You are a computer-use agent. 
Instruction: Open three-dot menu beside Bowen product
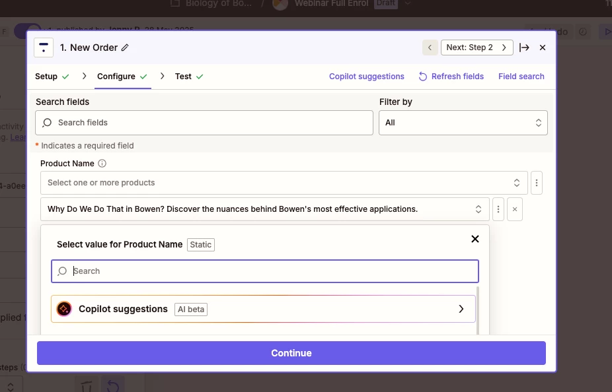tap(498, 209)
